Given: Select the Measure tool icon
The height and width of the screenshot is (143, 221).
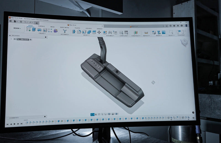Looking at the screenshot, I should coord(146,33).
